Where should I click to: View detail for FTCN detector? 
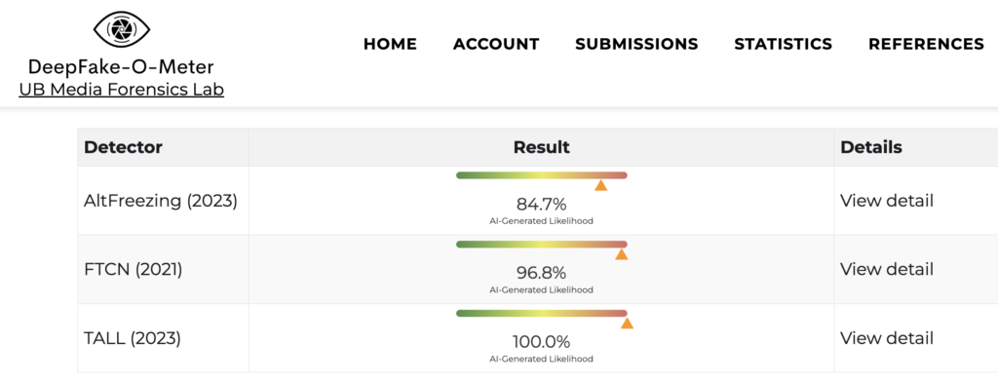click(887, 269)
